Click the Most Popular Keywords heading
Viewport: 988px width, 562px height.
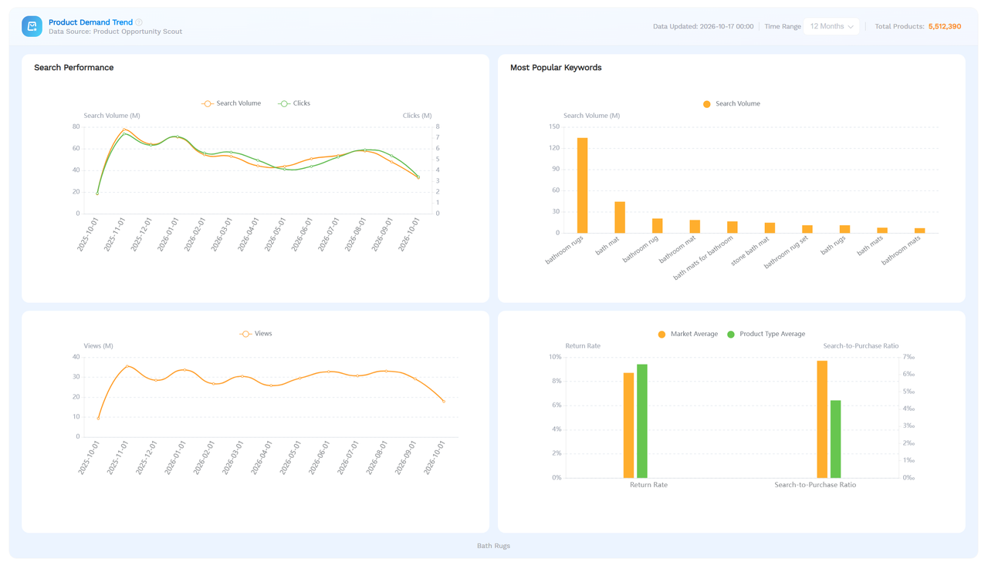click(556, 68)
